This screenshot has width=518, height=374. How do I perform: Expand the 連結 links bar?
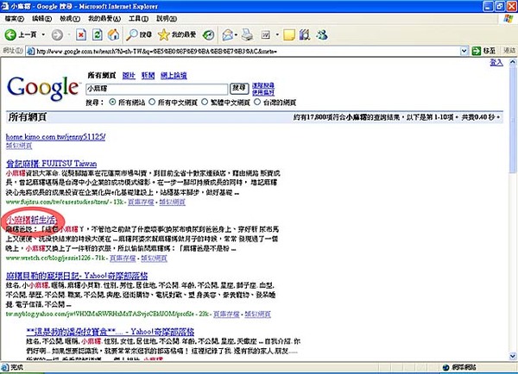[509, 51]
